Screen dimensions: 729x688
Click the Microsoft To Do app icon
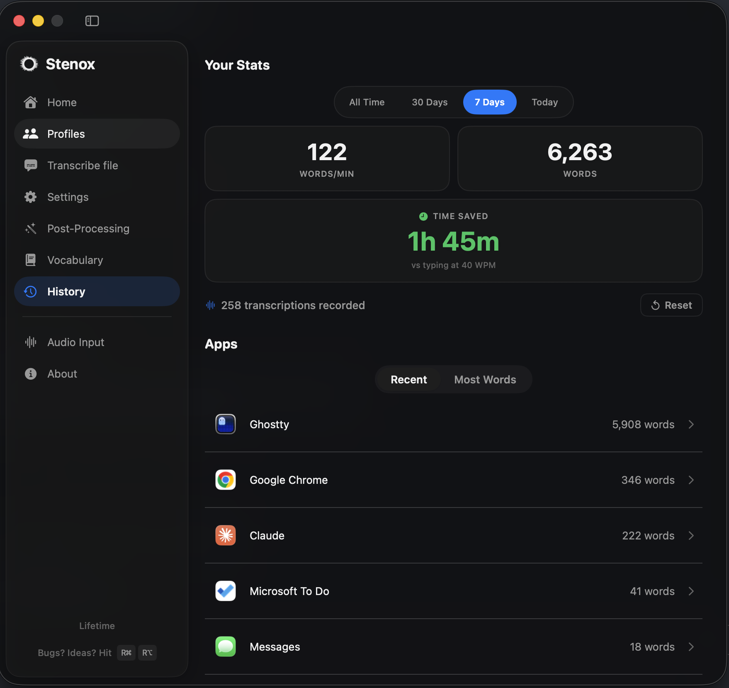(226, 591)
